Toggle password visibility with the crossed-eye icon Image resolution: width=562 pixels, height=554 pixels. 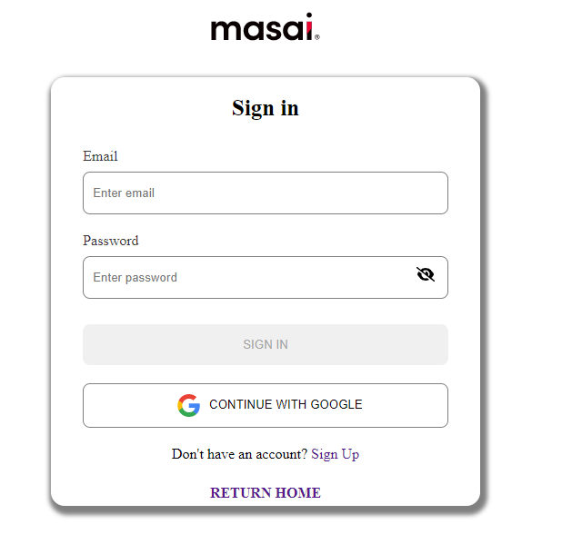[426, 274]
